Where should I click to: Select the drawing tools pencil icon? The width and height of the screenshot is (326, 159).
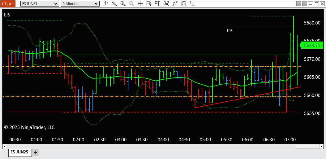pos(114,3)
